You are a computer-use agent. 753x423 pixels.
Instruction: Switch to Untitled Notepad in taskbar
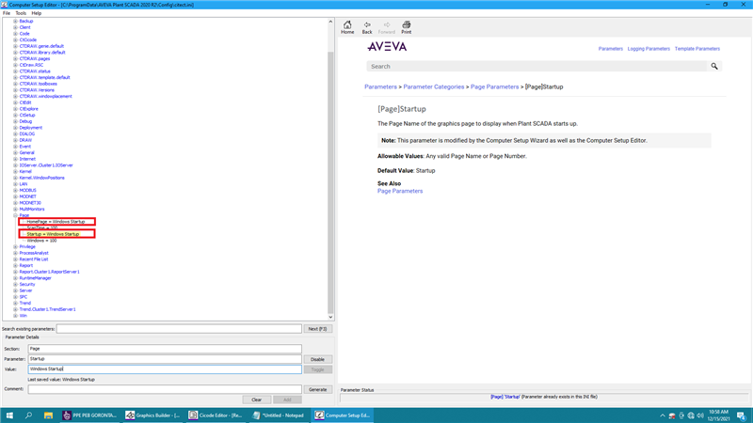pos(279,415)
